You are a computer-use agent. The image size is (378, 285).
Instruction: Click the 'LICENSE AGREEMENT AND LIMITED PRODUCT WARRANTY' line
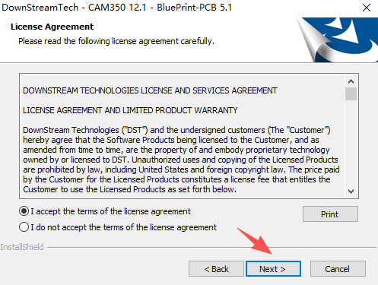click(130, 110)
